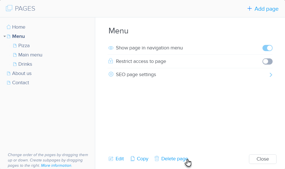Select the Pizza subpage
This screenshot has width=285, height=169.
[24, 46]
